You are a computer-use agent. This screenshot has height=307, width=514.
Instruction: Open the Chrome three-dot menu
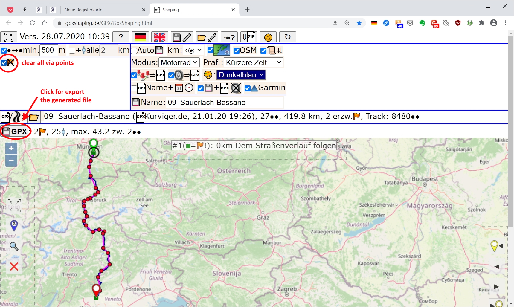[506, 23]
